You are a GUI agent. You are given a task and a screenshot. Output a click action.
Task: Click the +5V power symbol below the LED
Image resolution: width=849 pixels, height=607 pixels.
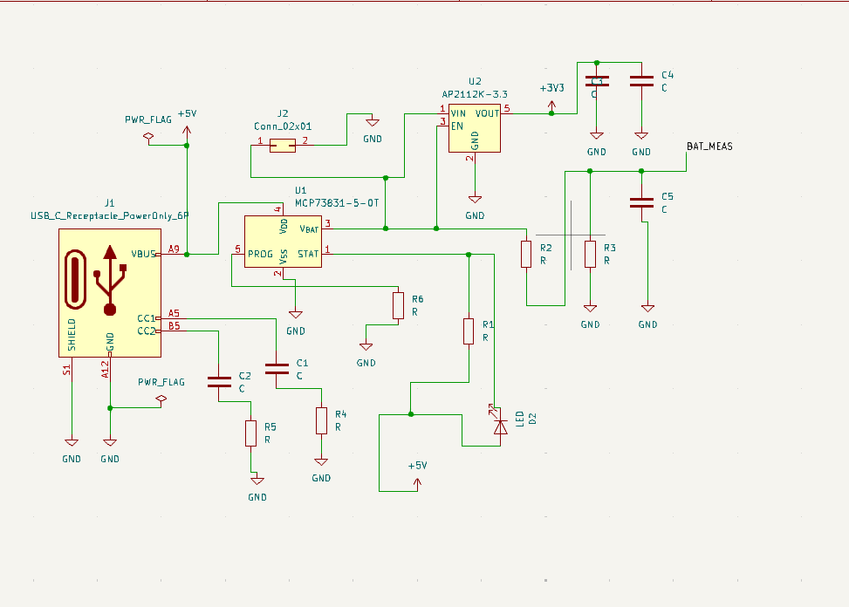tap(417, 484)
